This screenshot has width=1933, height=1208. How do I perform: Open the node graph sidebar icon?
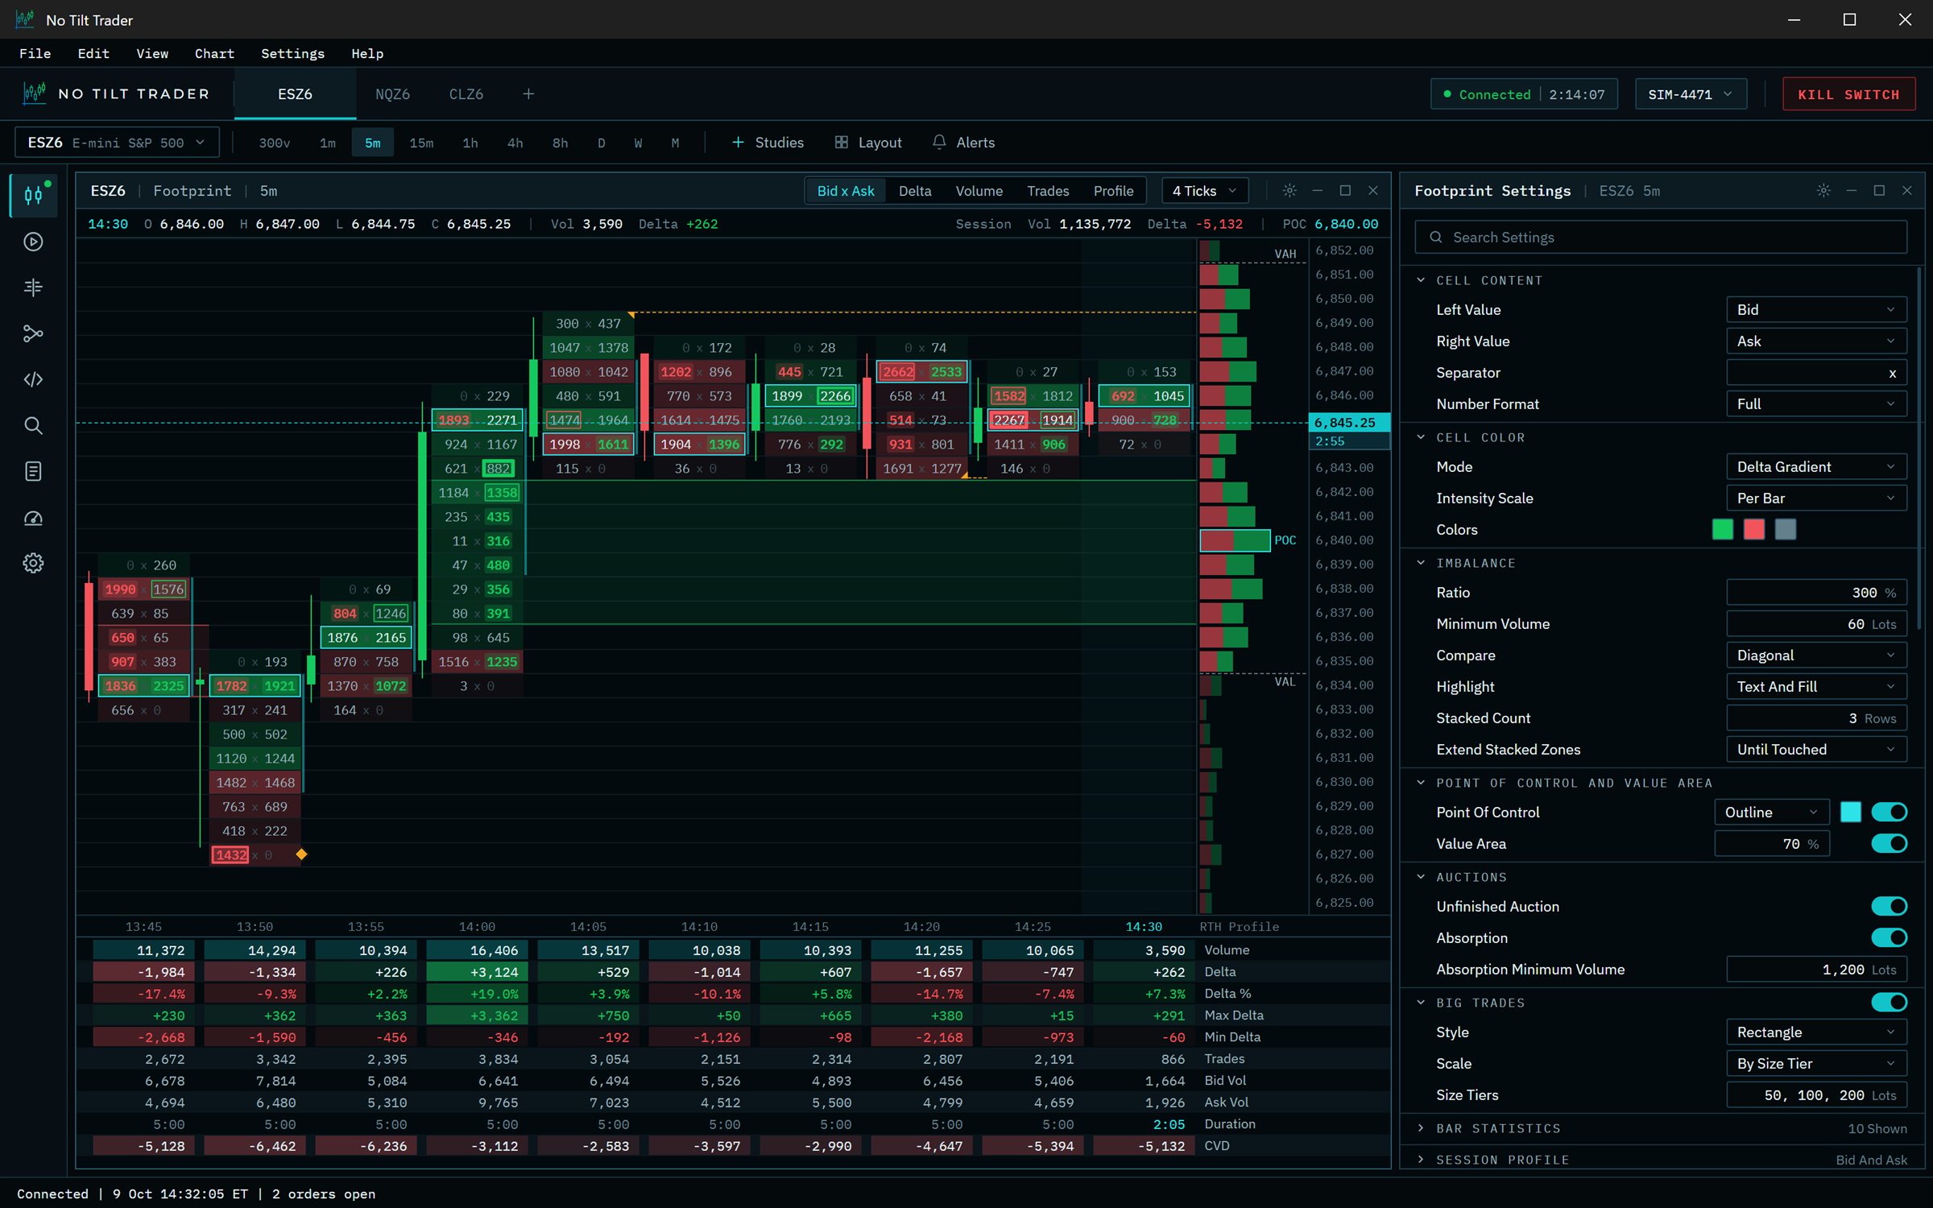pyautogui.click(x=33, y=333)
